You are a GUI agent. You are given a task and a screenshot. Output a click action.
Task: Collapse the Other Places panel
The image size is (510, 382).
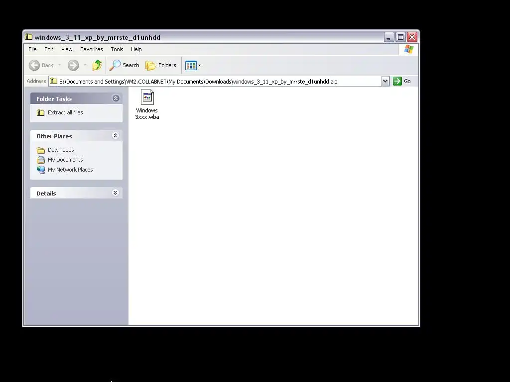[x=115, y=136]
